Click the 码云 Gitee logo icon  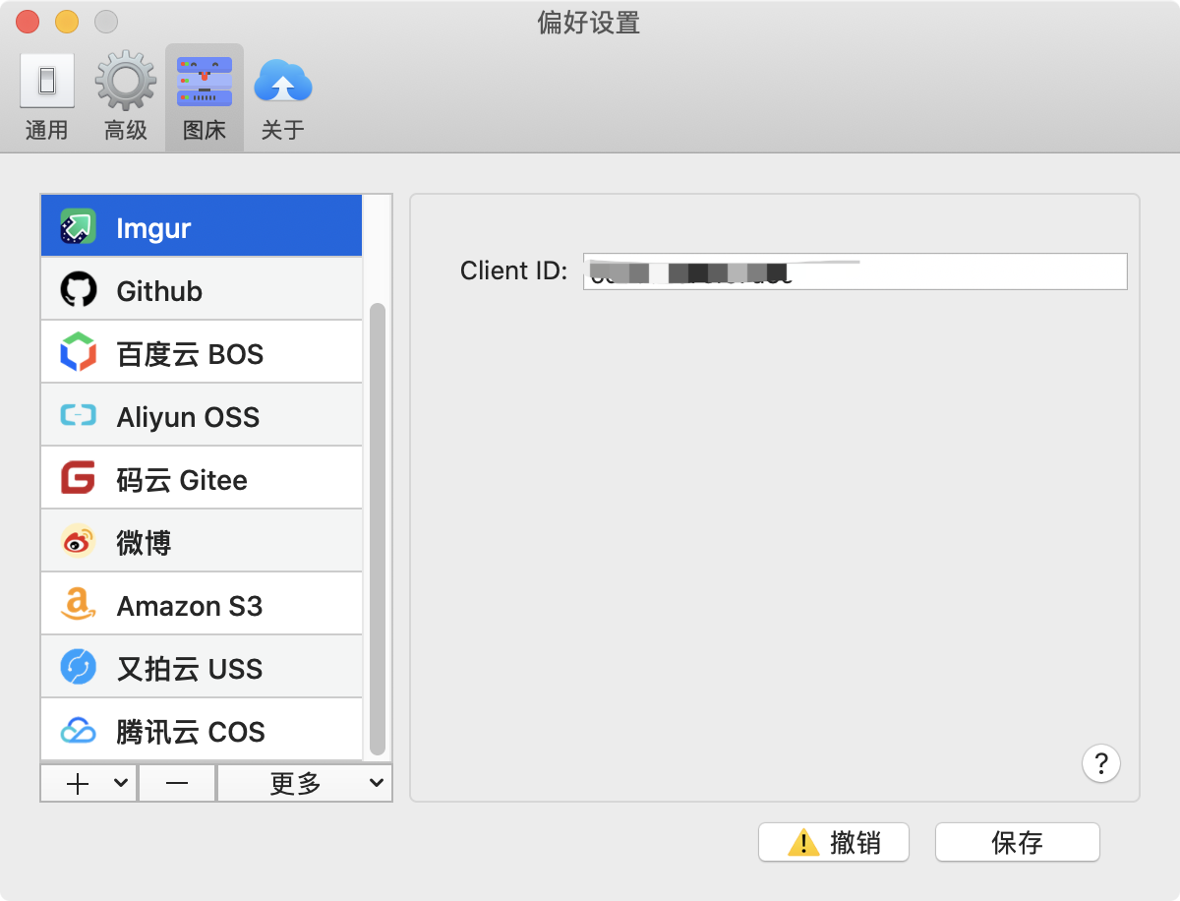(79, 479)
